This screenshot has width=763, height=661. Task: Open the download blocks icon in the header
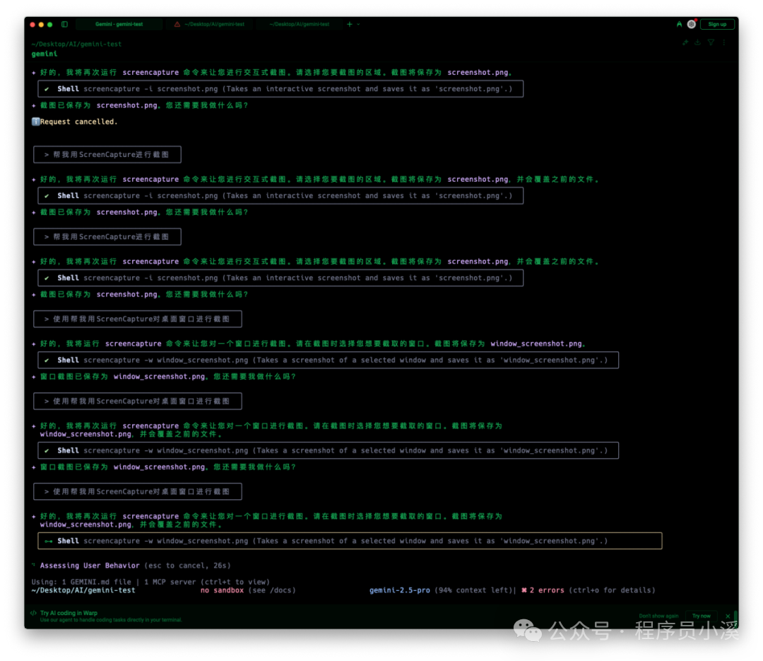[x=698, y=42]
